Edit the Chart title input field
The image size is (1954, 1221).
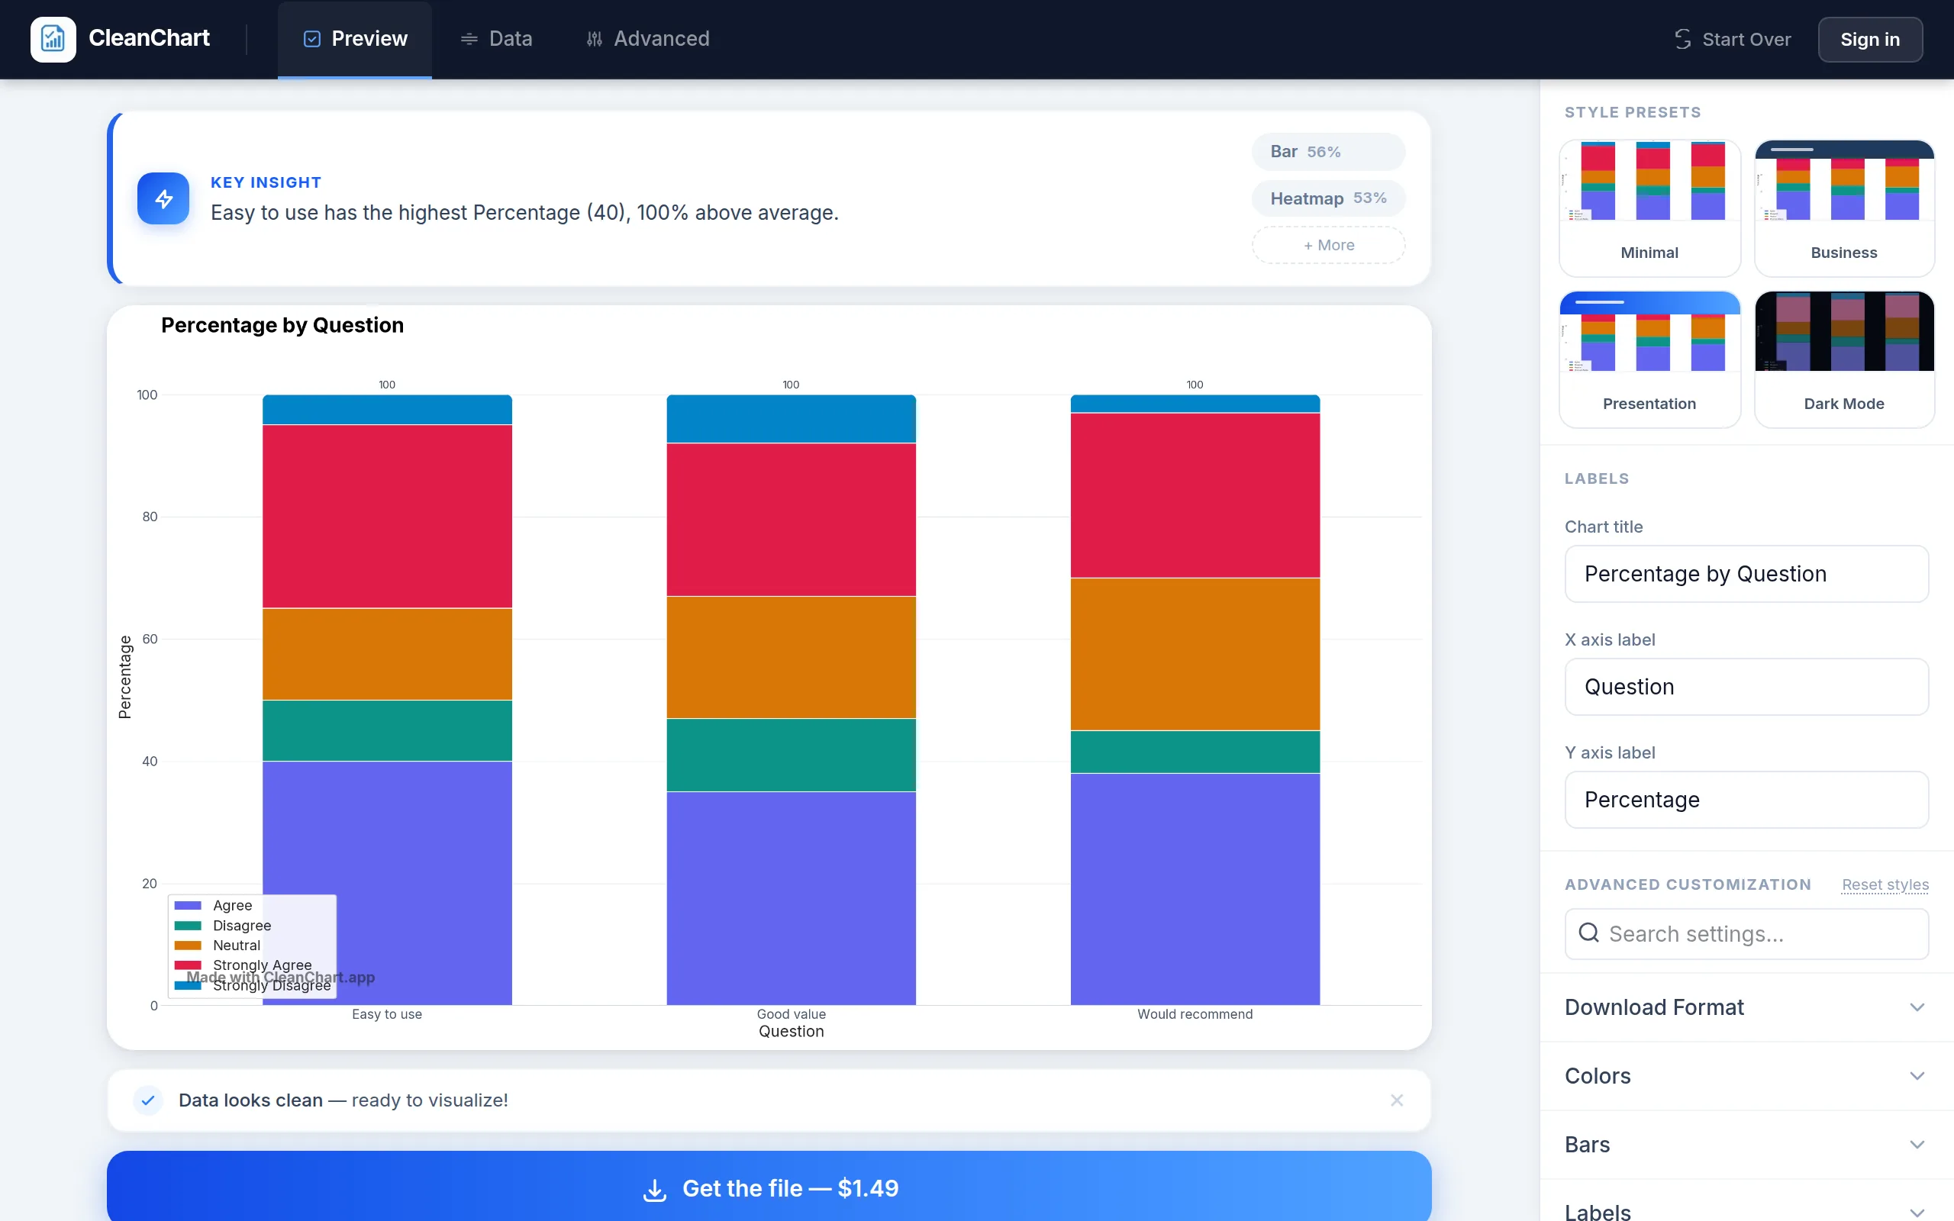(x=1746, y=573)
